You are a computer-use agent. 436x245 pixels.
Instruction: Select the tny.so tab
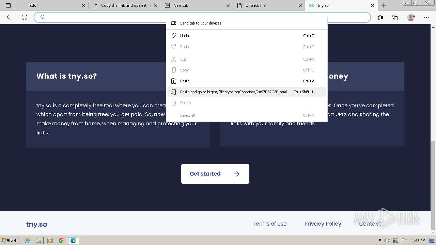click(342, 5)
